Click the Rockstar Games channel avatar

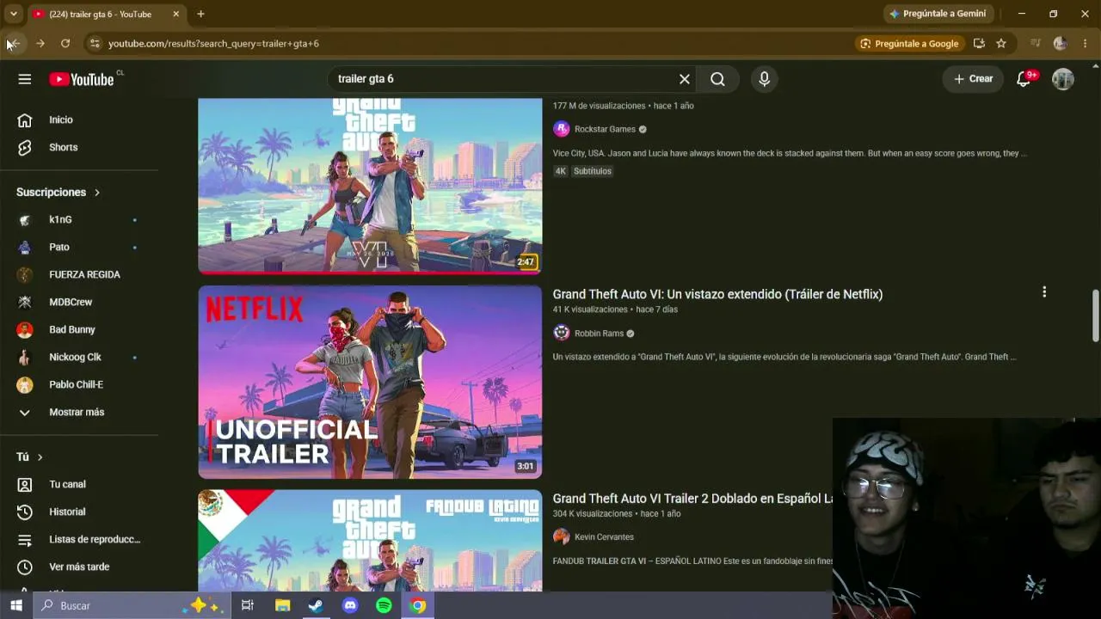(562, 129)
